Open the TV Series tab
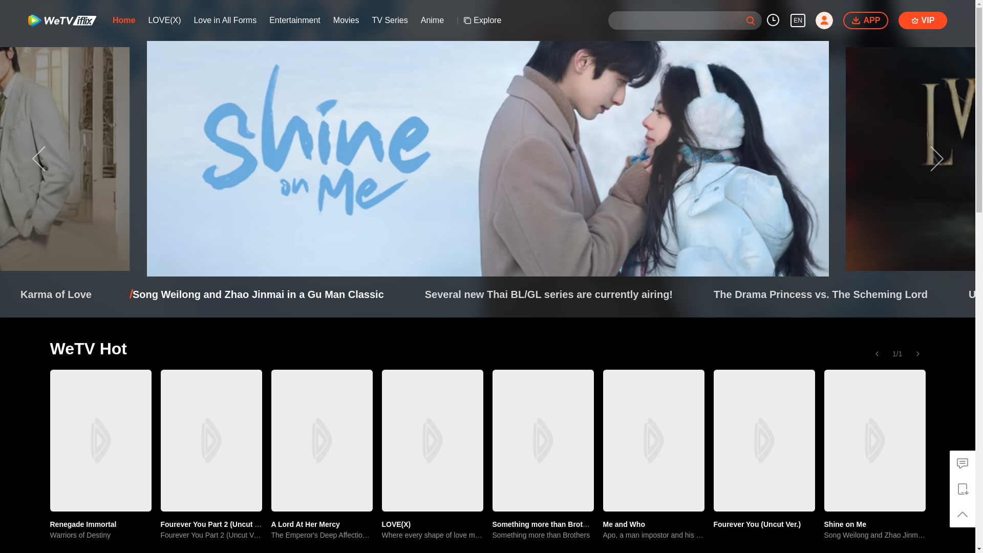The height and width of the screenshot is (553, 983). coord(390,20)
